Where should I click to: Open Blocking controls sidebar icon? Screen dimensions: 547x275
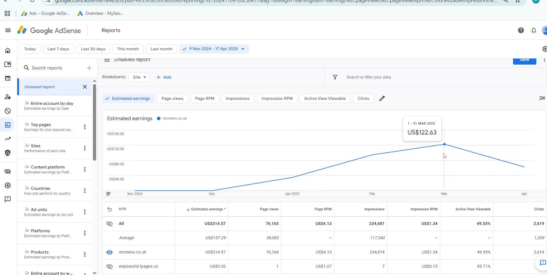coord(8,111)
